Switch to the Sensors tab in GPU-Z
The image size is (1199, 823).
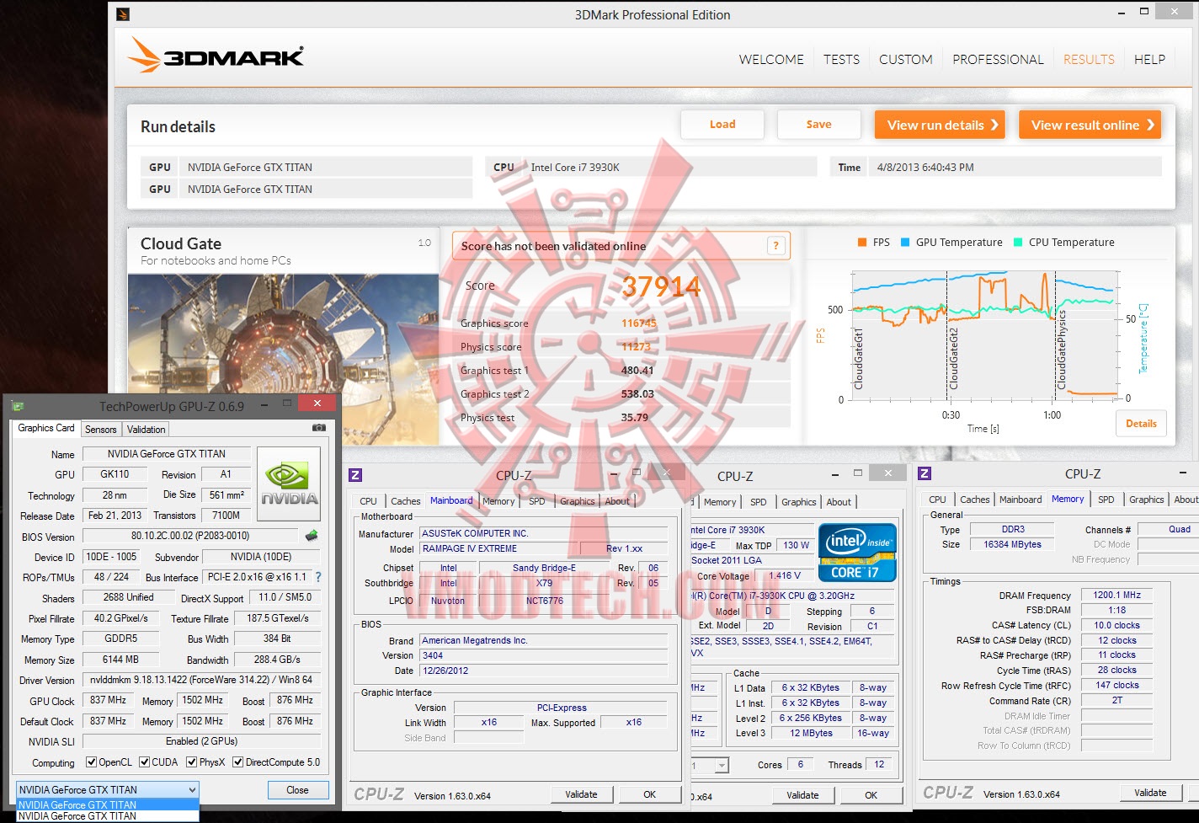pyautogui.click(x=101, y=430)
